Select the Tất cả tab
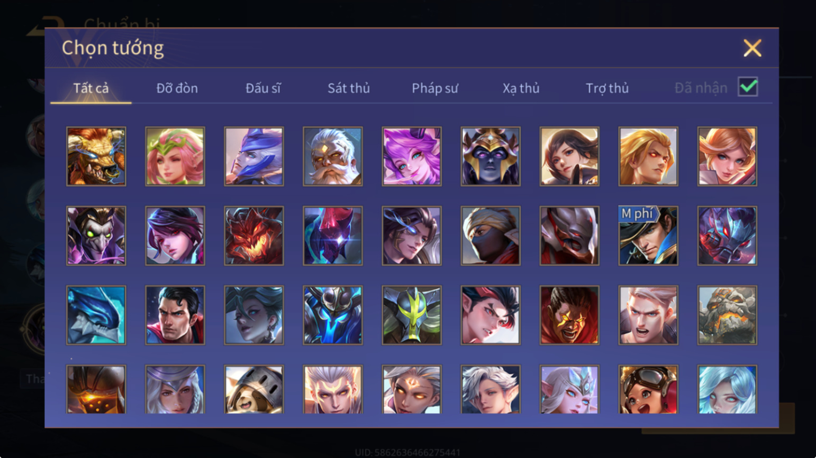 [91, 88]
